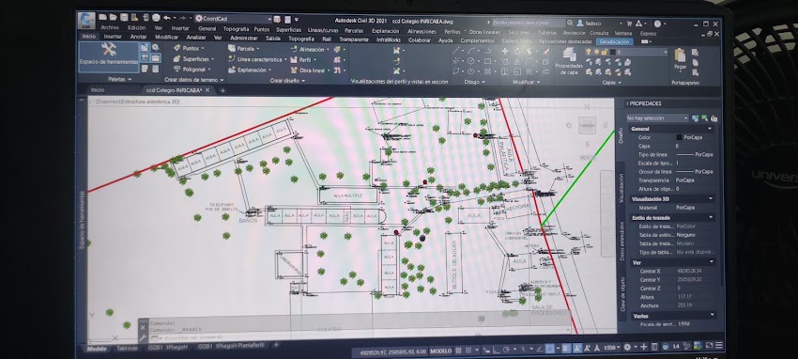Open the CoordCad workspace dropdown

pos(233,19)
